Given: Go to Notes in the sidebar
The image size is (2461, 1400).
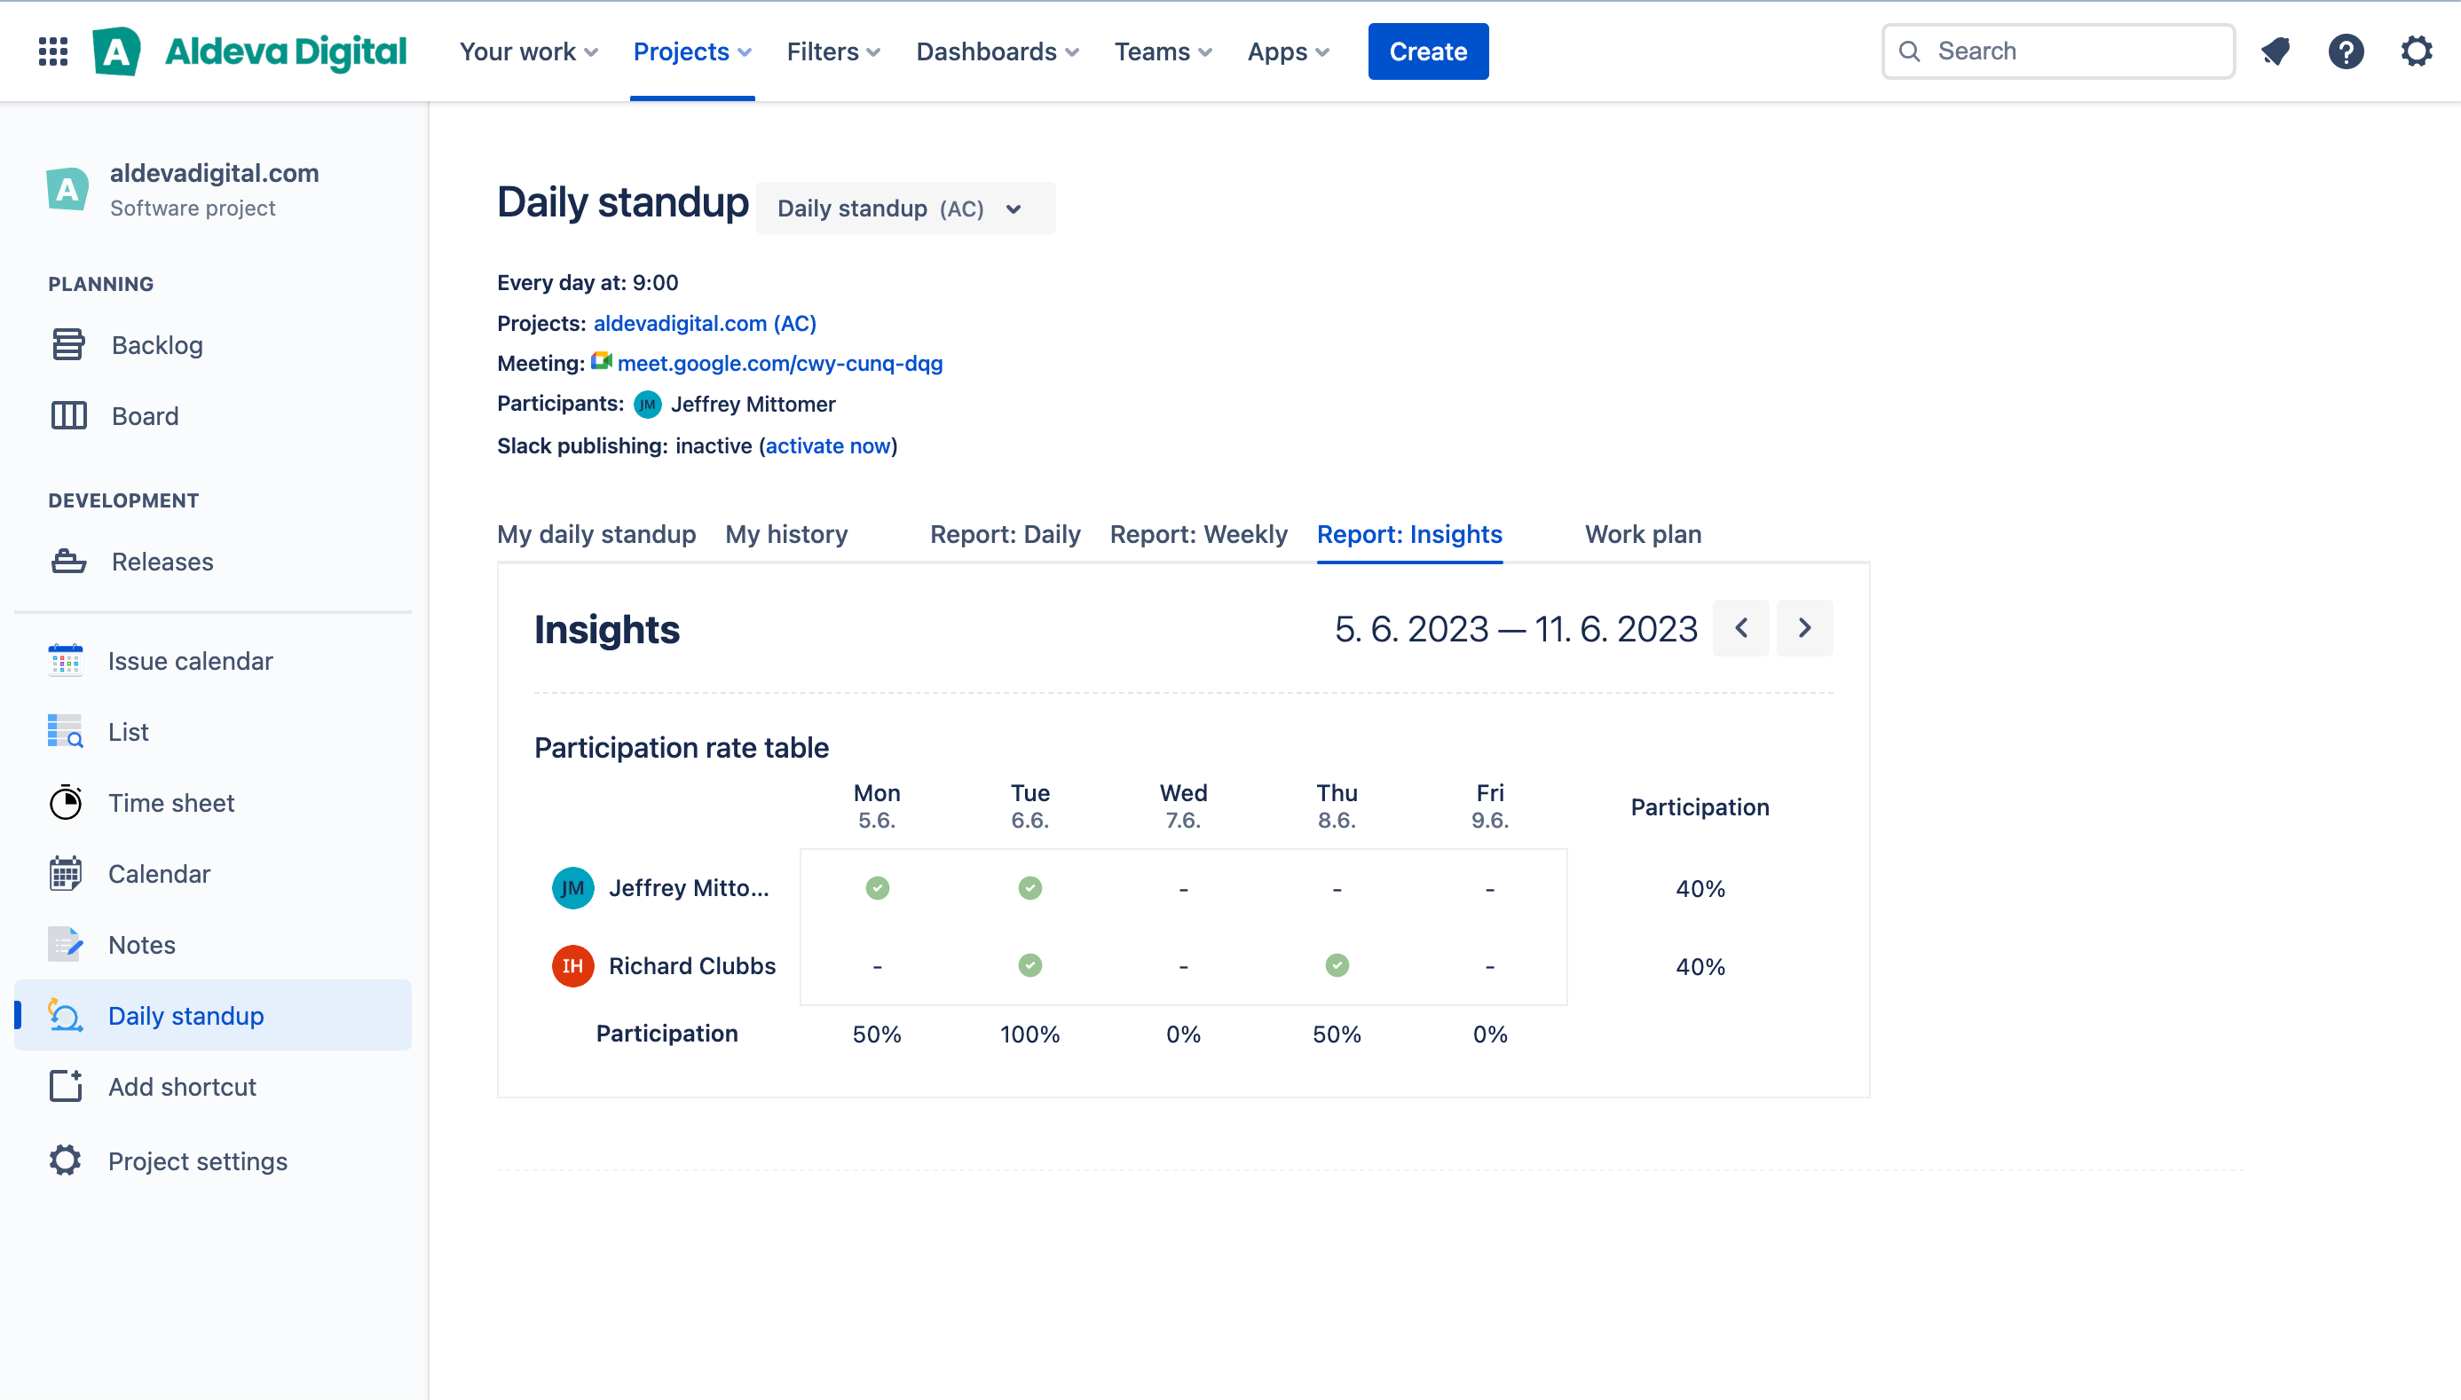Looking at the screenshot, I should pos(141,944).
